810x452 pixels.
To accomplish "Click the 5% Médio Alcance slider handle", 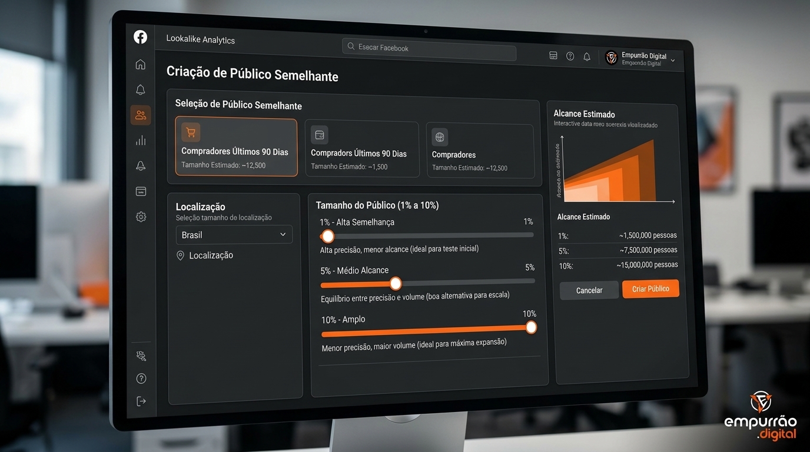I will (x=396, y=284).
